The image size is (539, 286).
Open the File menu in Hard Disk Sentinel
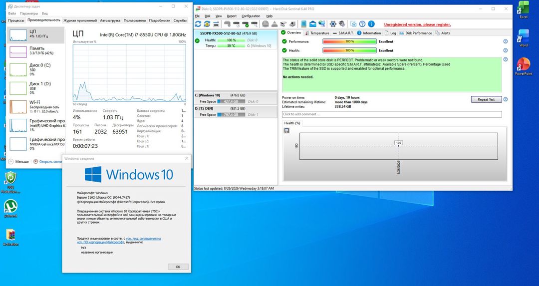[x=197, y=16]
